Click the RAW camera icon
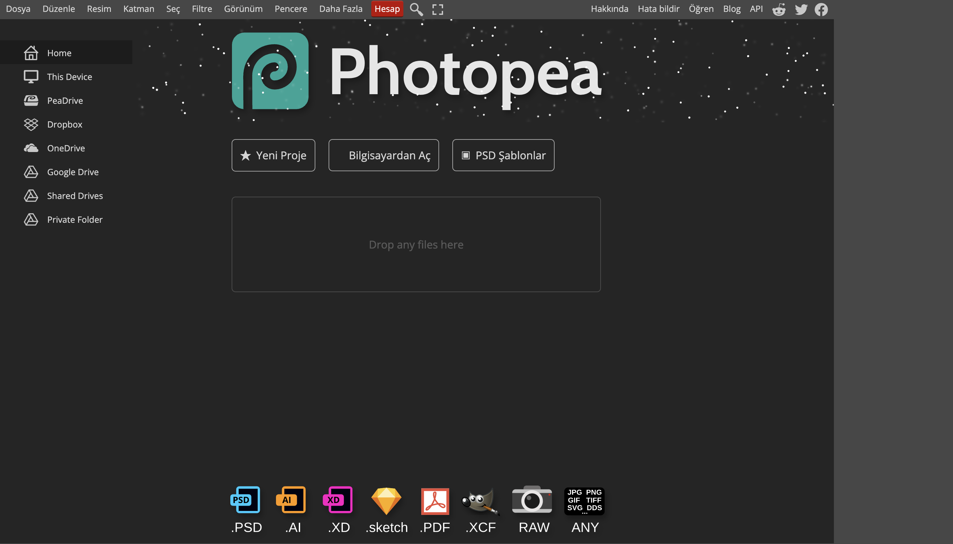 coord(532,500)
